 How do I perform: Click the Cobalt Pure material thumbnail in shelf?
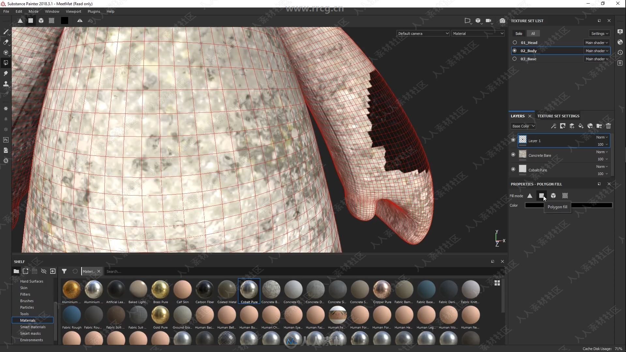[x=248, y=289]
